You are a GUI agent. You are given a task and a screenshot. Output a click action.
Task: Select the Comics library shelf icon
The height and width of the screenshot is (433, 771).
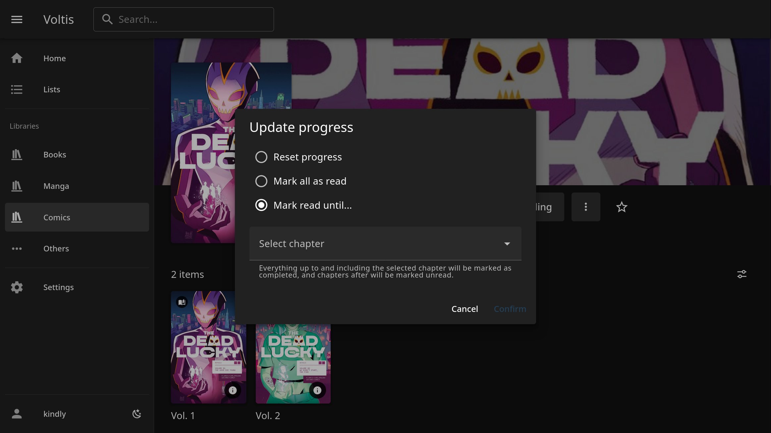[17, 217]
